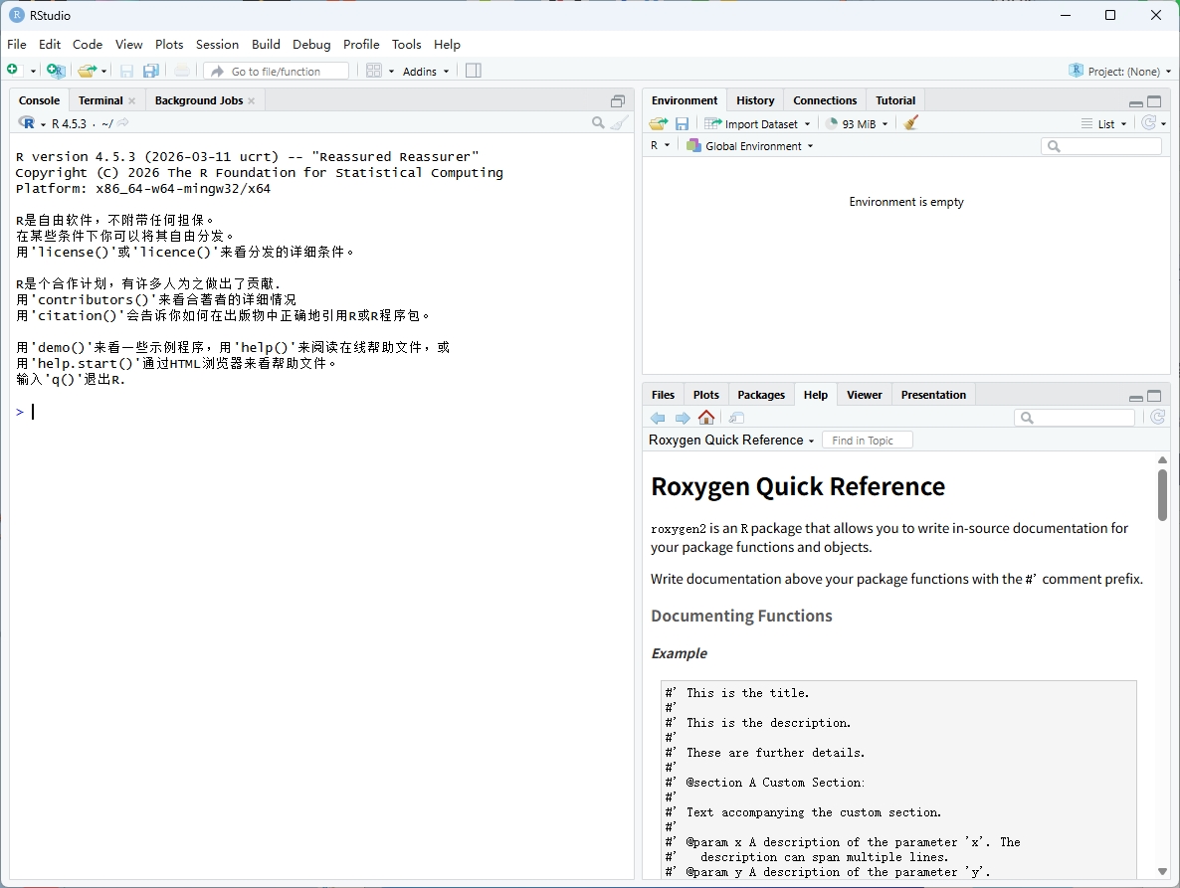1180x888 pixels.
Task: Open the memory usage 93 MiB dropdown
Action: pyautogui.click(x=857, y=122)
